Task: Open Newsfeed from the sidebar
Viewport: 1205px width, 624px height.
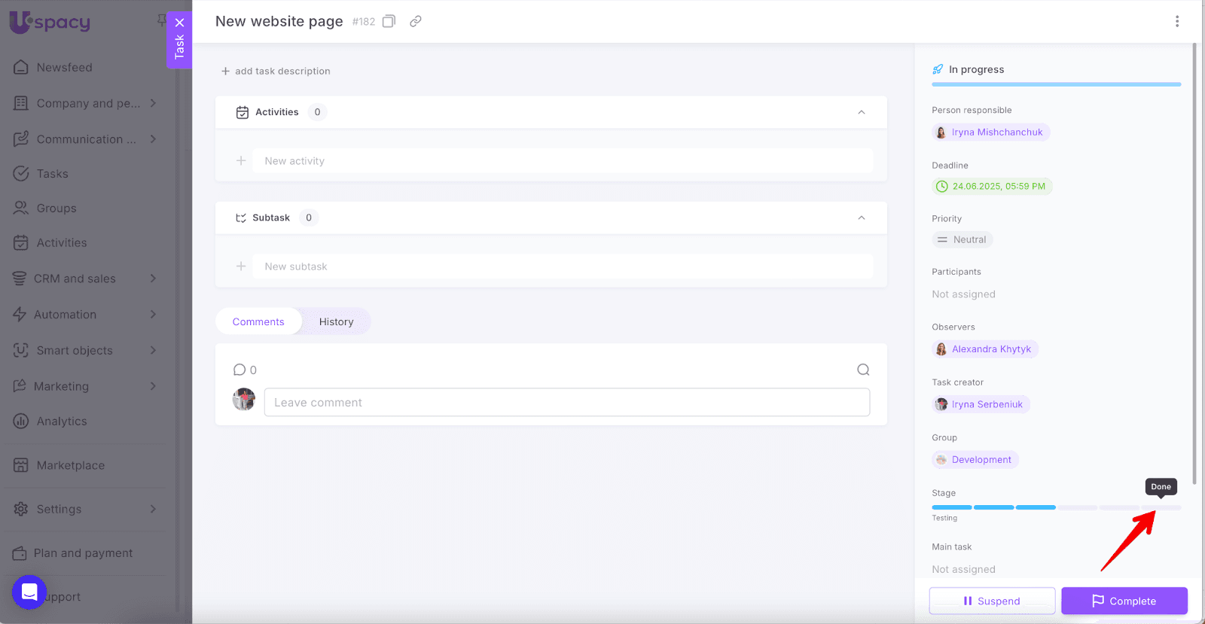Action: click(x=64, y=68)
